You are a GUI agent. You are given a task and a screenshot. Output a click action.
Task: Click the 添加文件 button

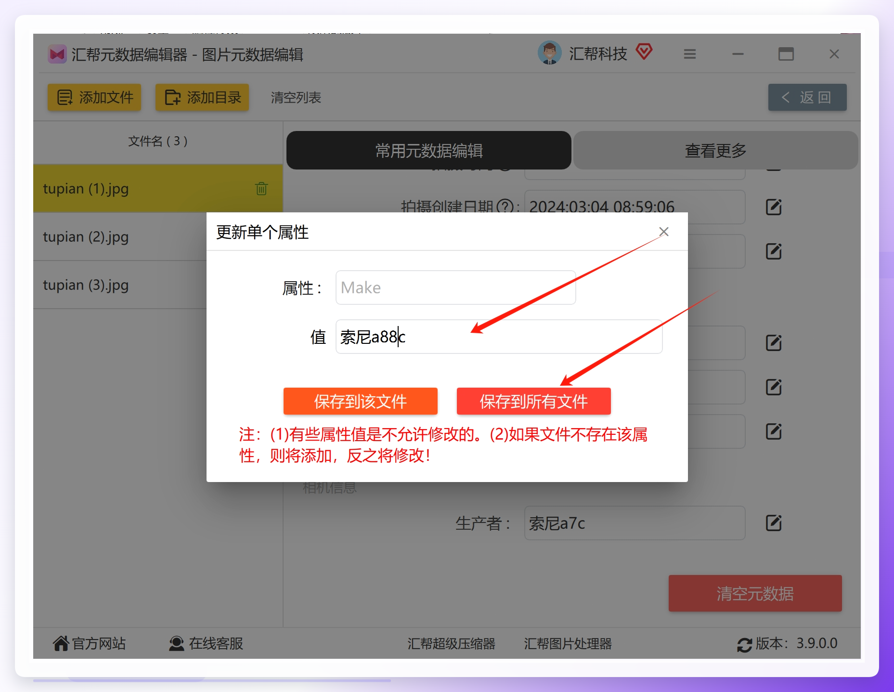pos(94,97)
